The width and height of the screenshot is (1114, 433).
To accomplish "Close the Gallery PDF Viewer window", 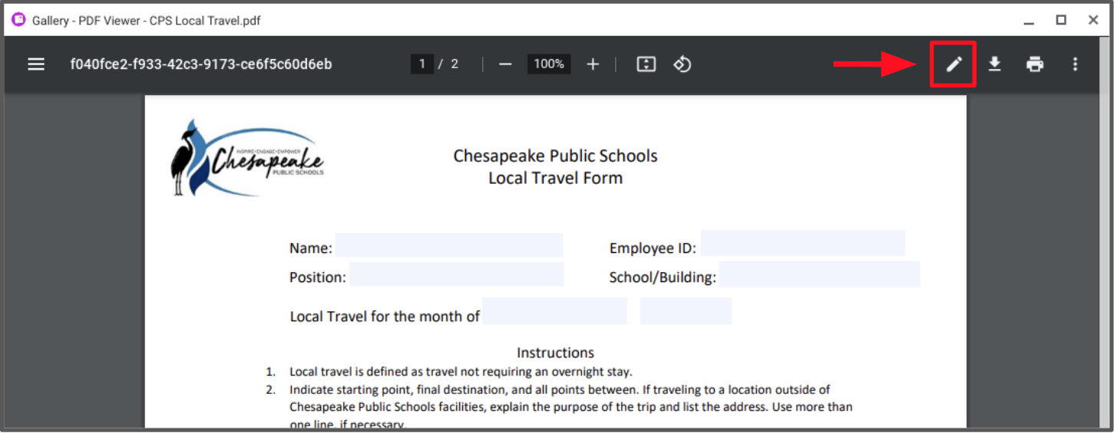I will pos(1093,21).
